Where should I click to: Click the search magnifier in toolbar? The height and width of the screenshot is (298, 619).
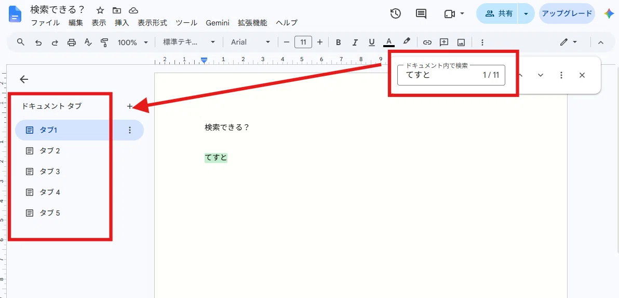[x=21, y=42]
